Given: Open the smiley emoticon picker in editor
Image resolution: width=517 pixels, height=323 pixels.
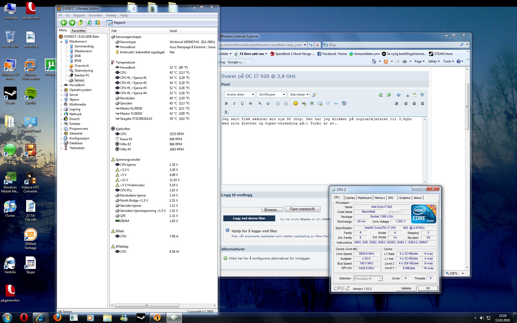Looking at the screenshot, I should pos(296,103).
